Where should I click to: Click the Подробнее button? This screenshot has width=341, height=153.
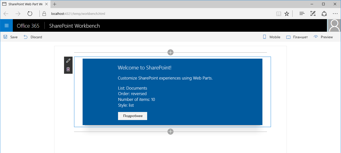click(133, 116)
